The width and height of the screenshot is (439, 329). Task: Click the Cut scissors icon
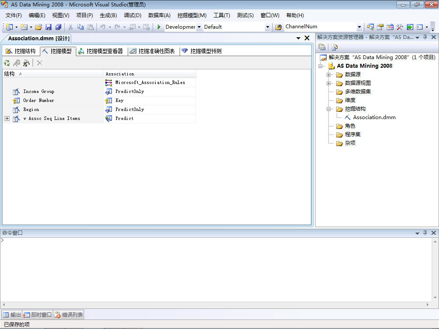[71, 27]
